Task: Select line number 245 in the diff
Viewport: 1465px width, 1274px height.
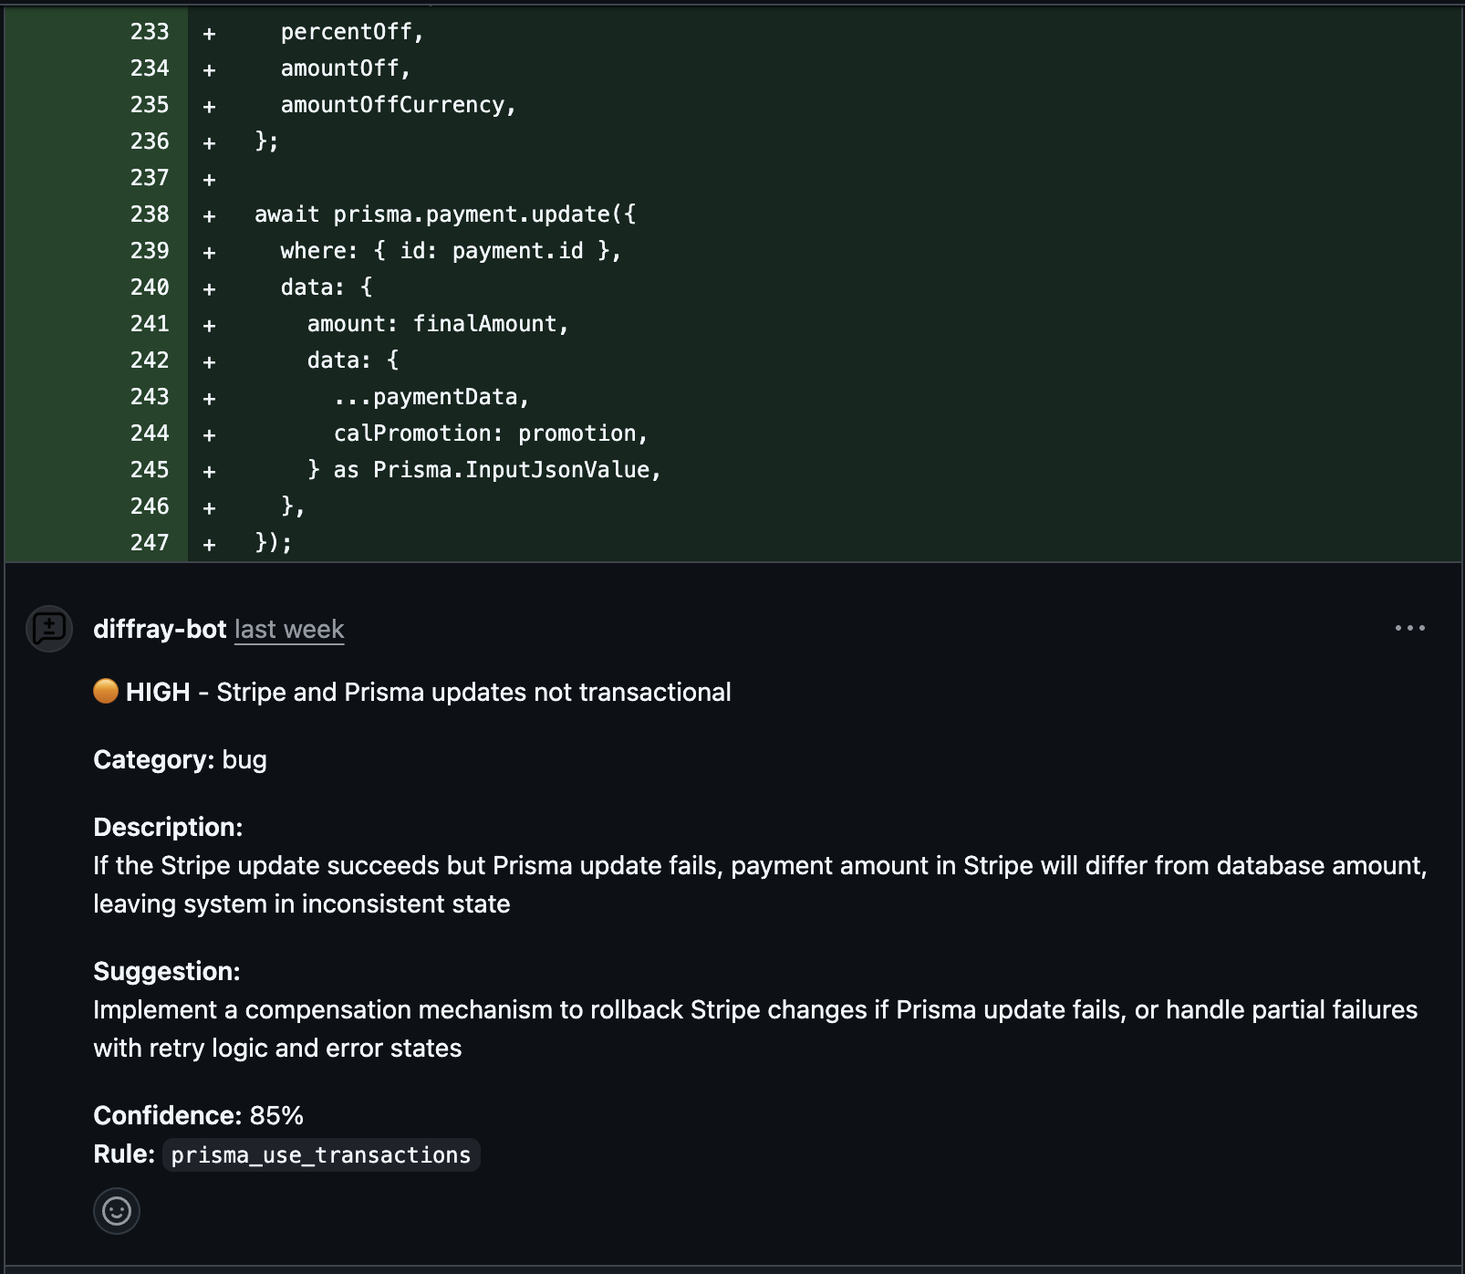Action: coord(151,469)
